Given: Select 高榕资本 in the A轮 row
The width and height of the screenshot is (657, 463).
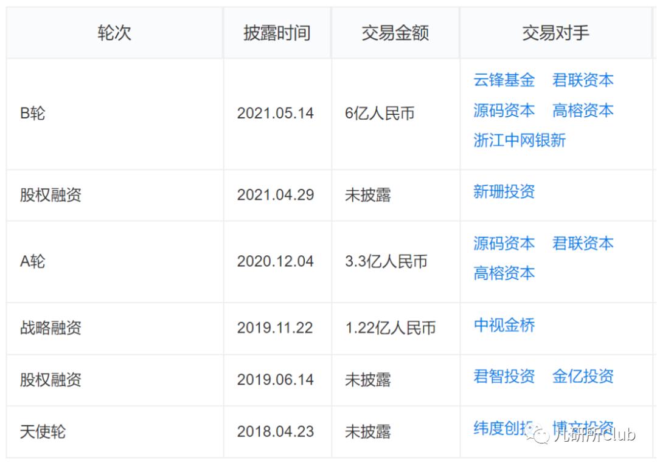Looking at the screenshot, I should click(x=504, y=273).
